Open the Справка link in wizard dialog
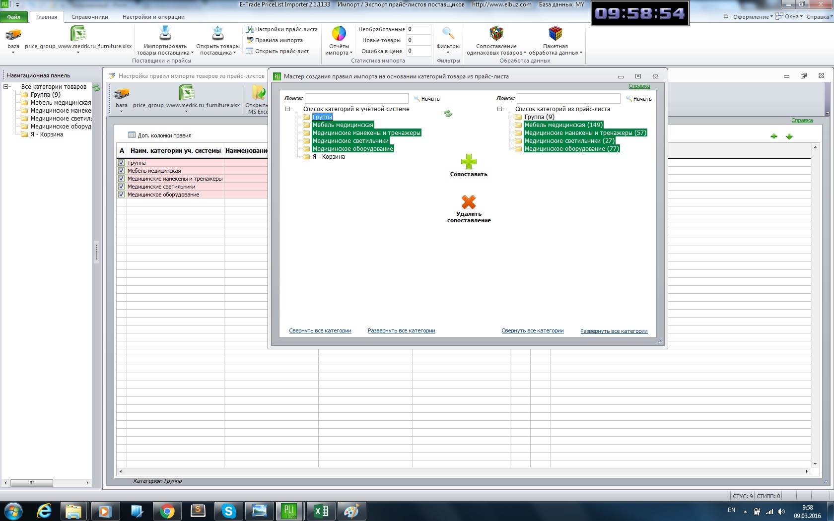 (x=639, y=86)
